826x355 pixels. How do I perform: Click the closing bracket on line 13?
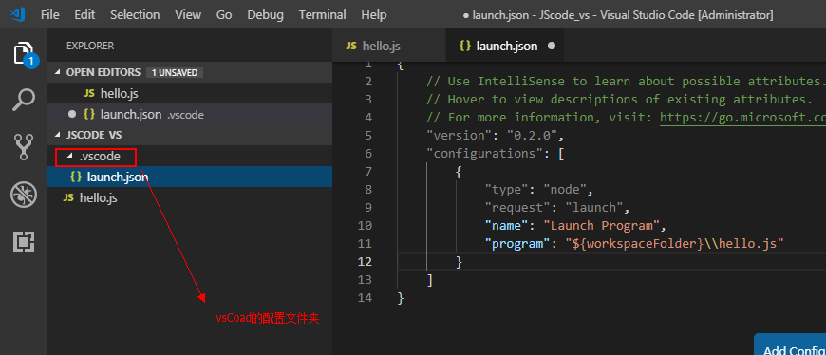click(430, 280)
